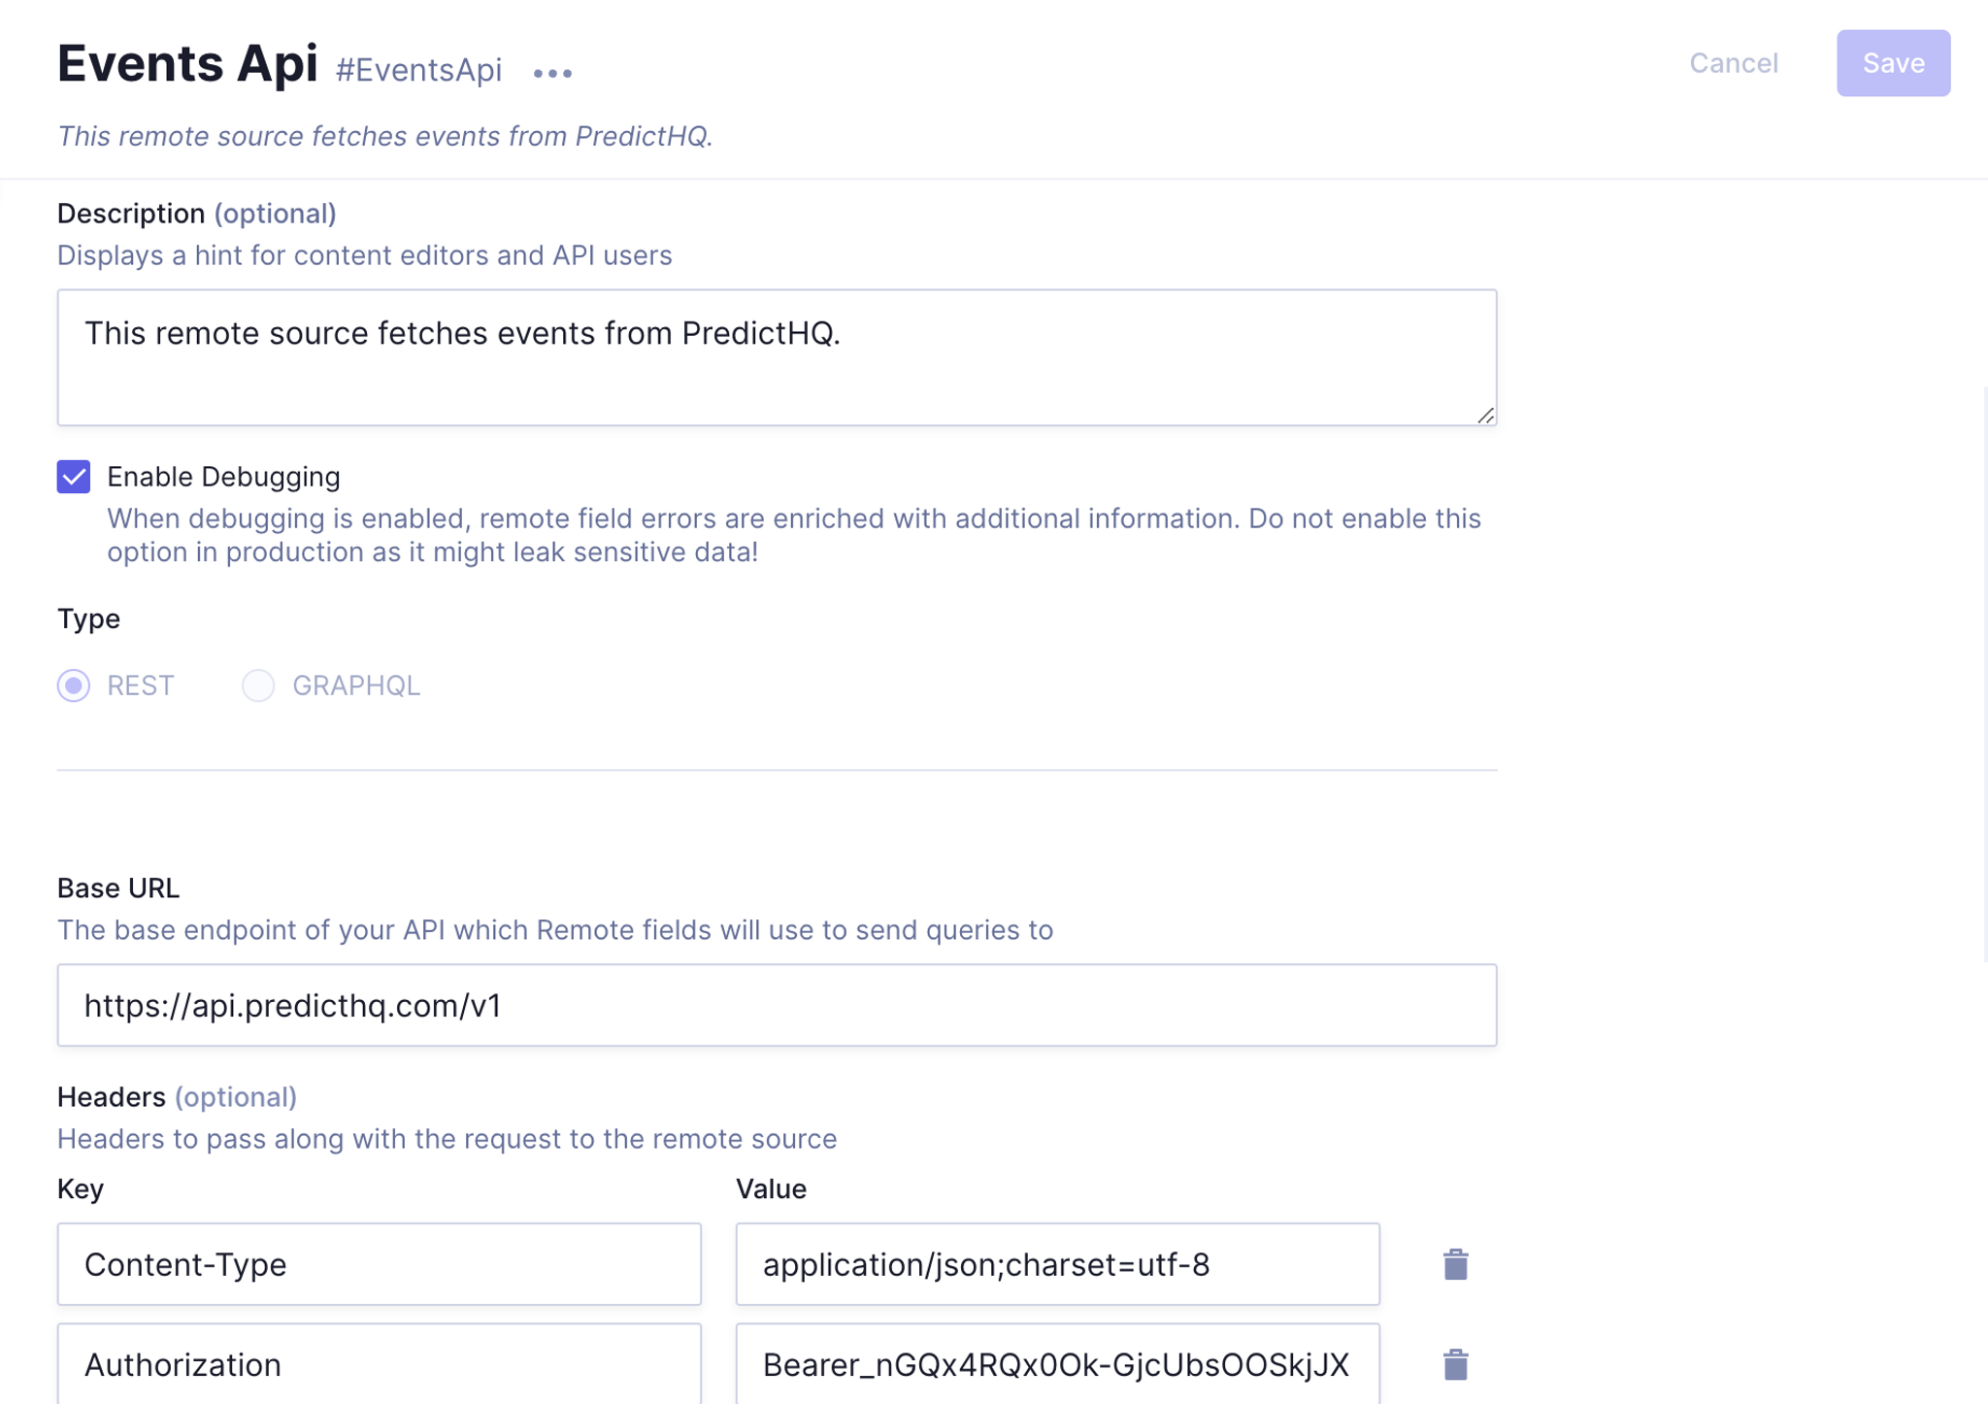This screenshot has height=1404, width=1988.
Task: Click the description textarea resize handle
Action: point(1485,416)
